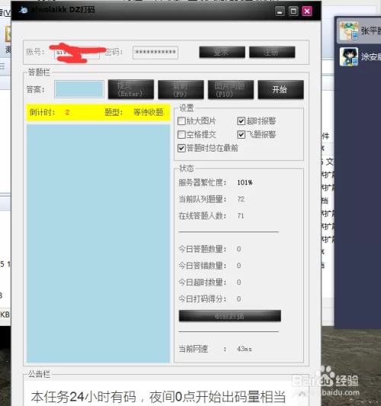This screenshot has height=406, width=381.
Task: Open the 涂安 contact avatar in chat list
Action: [349, 56]
